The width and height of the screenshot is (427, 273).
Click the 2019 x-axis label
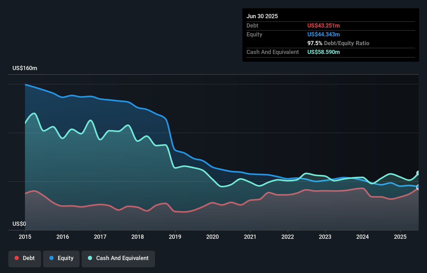175,237
